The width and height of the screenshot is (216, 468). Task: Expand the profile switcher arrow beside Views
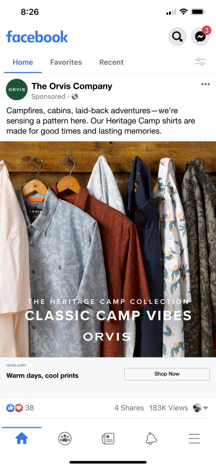205,408
